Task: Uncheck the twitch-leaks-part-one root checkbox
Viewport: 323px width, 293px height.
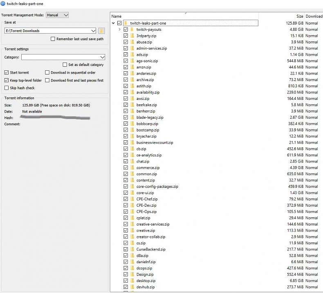Action: 119,23
